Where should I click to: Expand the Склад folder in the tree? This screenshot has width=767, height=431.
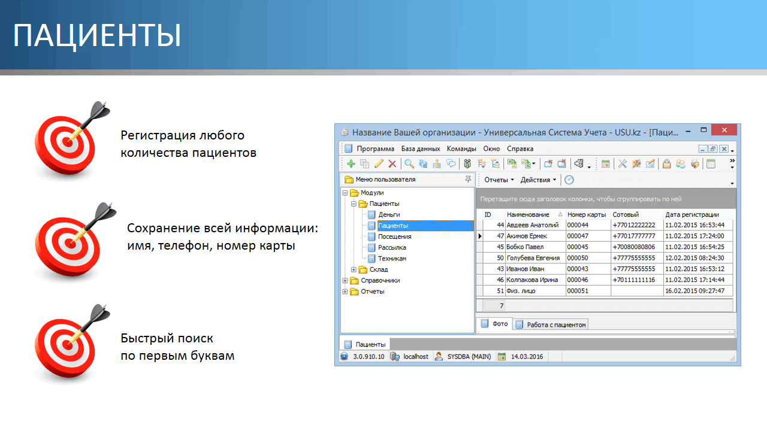(x=354, y=270)
